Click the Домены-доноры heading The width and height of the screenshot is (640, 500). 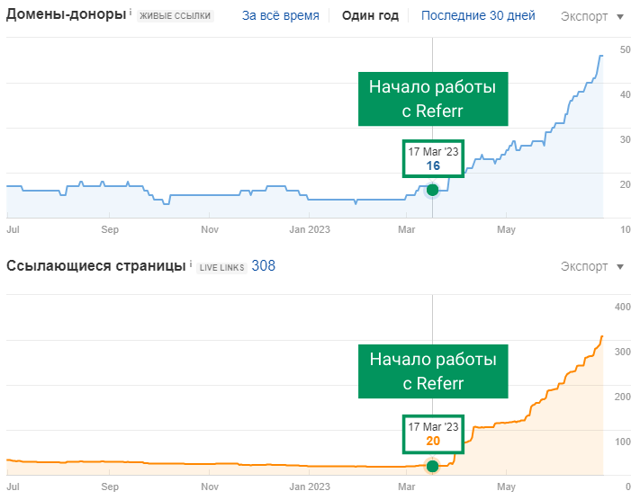(66, 14)
